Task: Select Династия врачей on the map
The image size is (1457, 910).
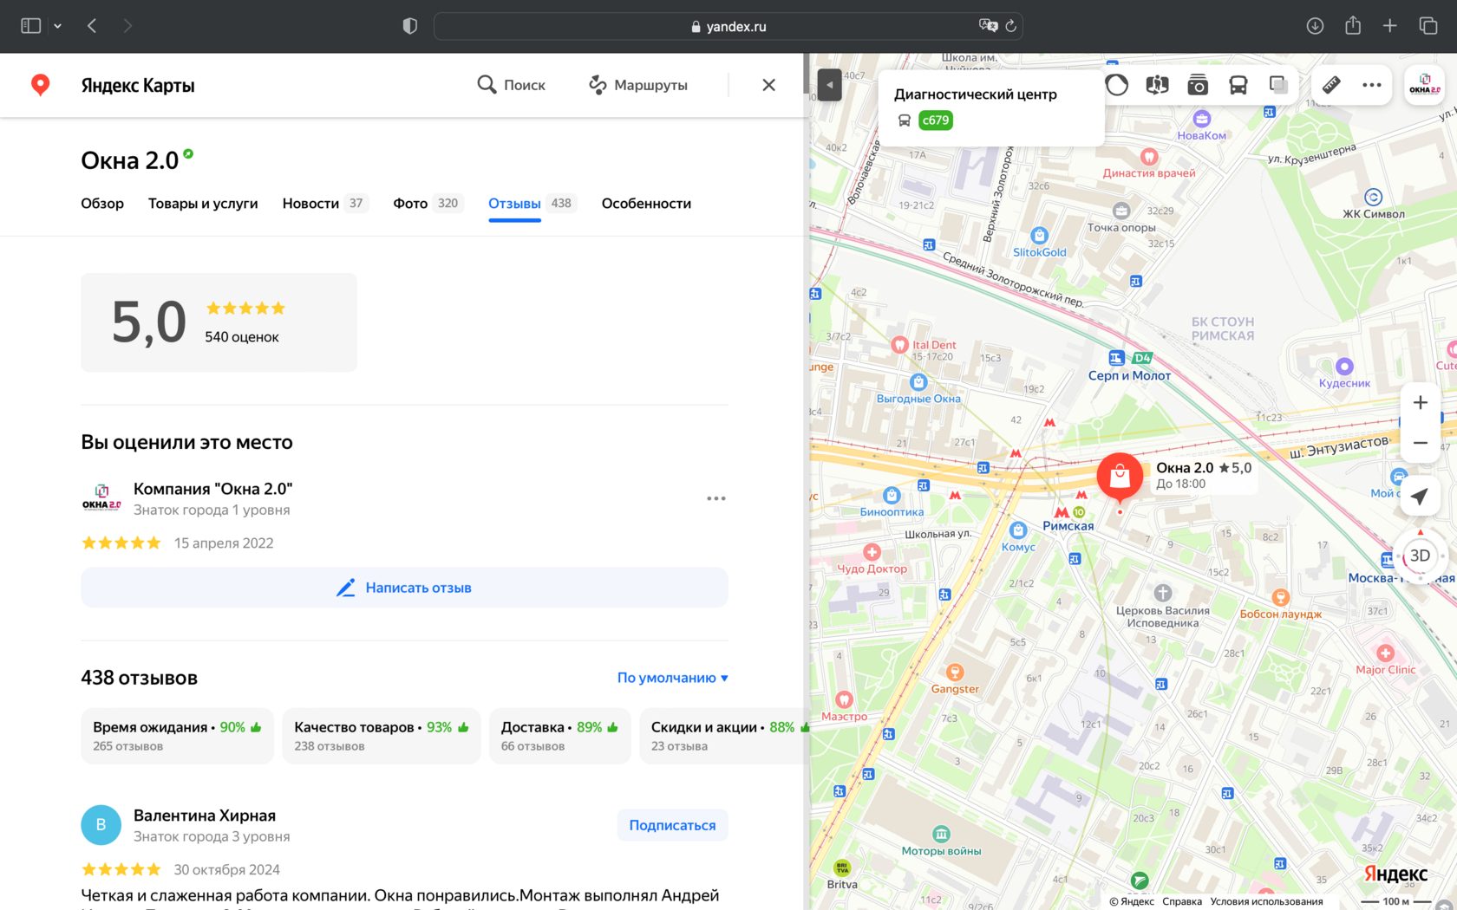Action: 1149,164
